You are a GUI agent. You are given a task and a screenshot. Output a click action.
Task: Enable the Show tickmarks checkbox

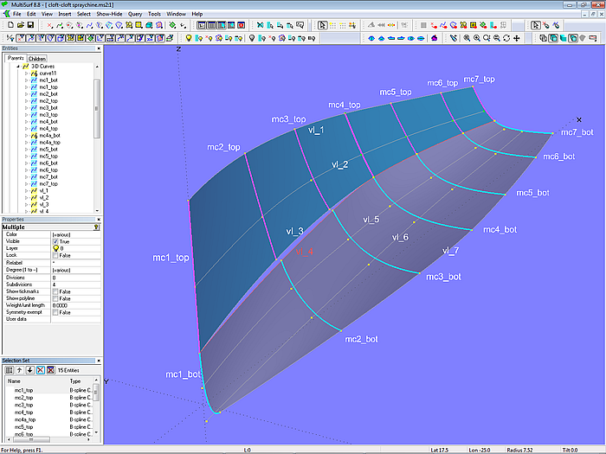[55, 291]
